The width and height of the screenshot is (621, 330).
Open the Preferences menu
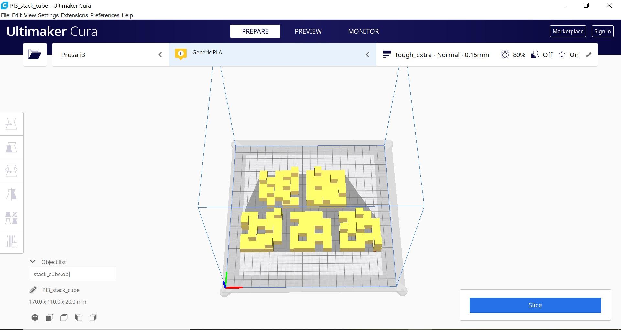coord(105,15)
